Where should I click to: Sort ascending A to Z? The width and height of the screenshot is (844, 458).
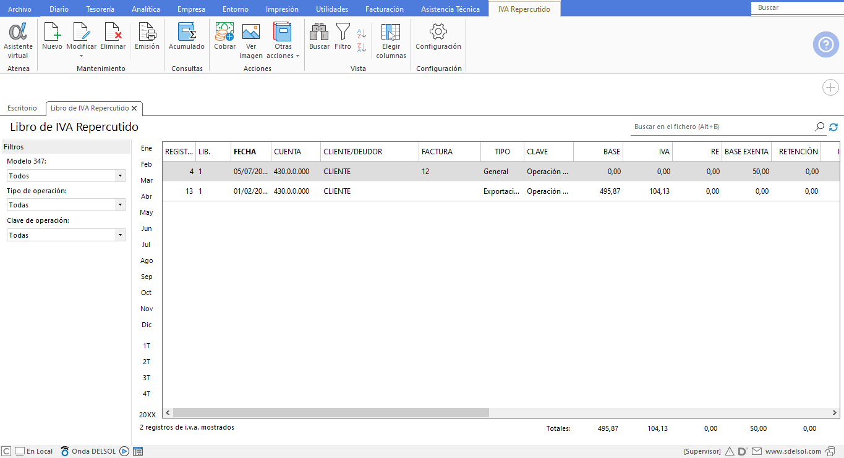coord(362,33)
